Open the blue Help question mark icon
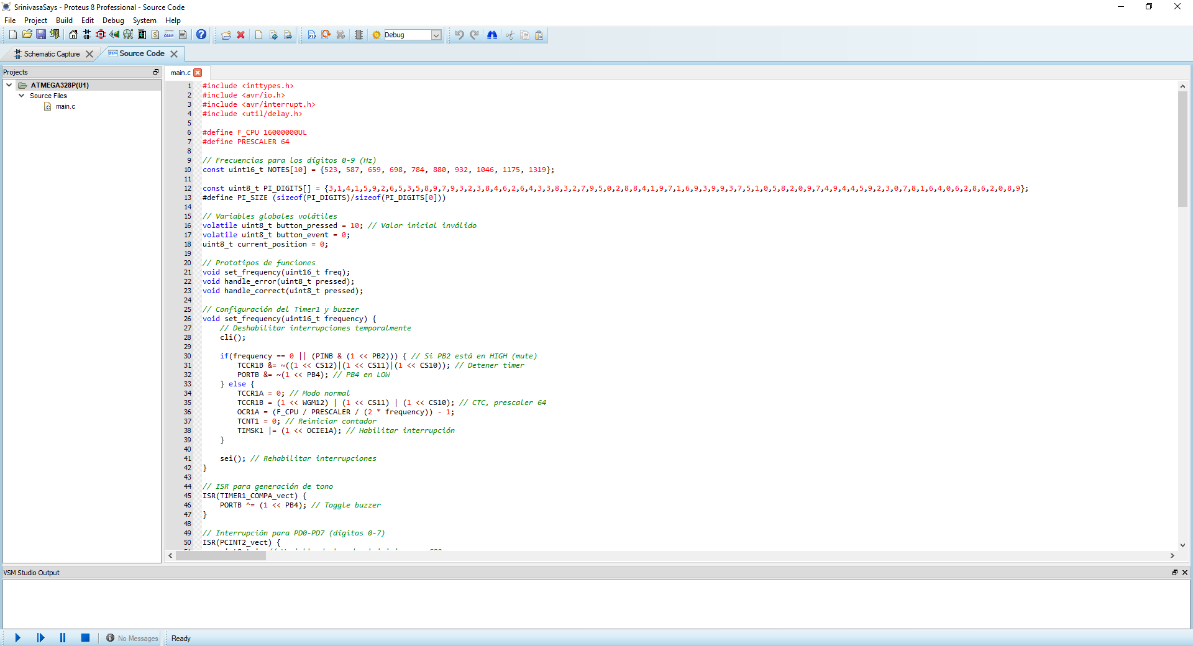The width and height of the screenshot is (1193, 646). (x=201, y=35)
